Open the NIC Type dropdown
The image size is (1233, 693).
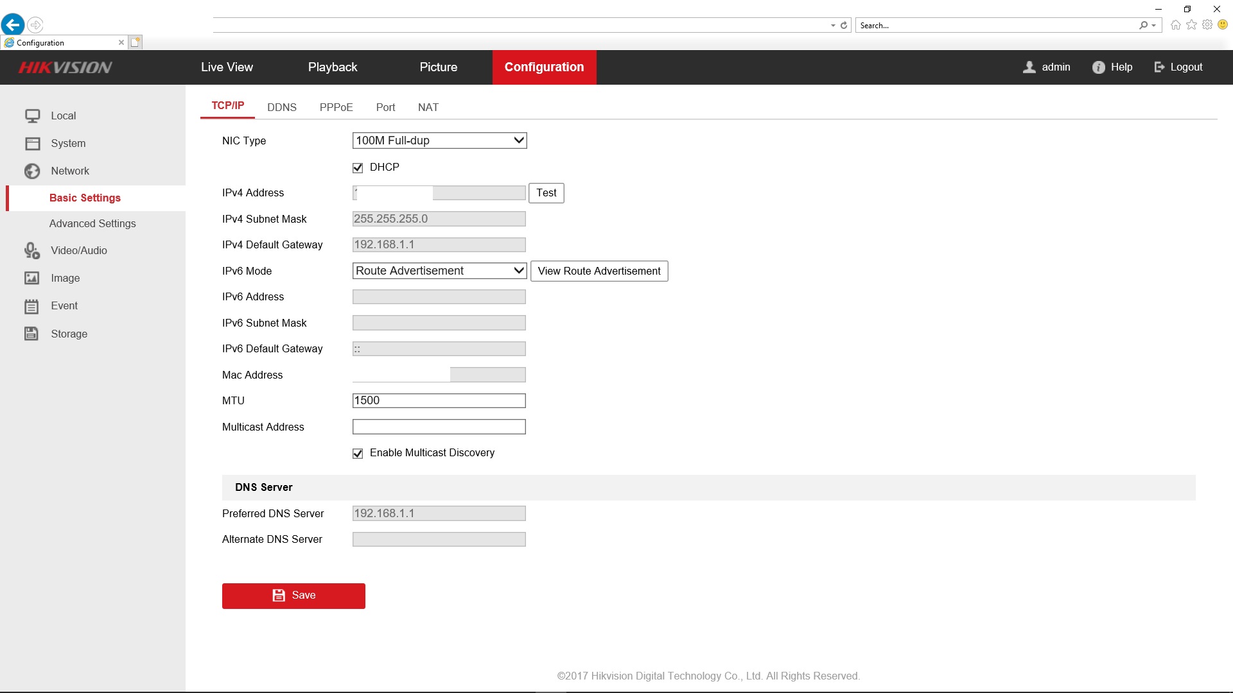439,141
